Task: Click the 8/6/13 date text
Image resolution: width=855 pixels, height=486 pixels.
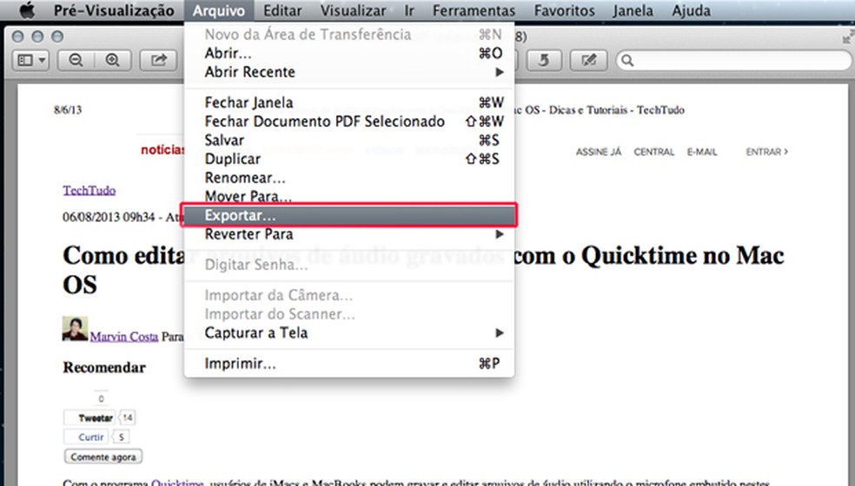Action: pyautogui.click(x=68, y=110)
